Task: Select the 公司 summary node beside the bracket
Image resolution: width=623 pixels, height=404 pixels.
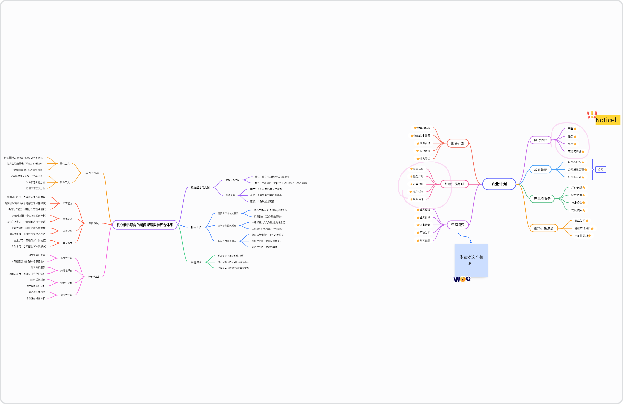Action: tap(601, 169)
